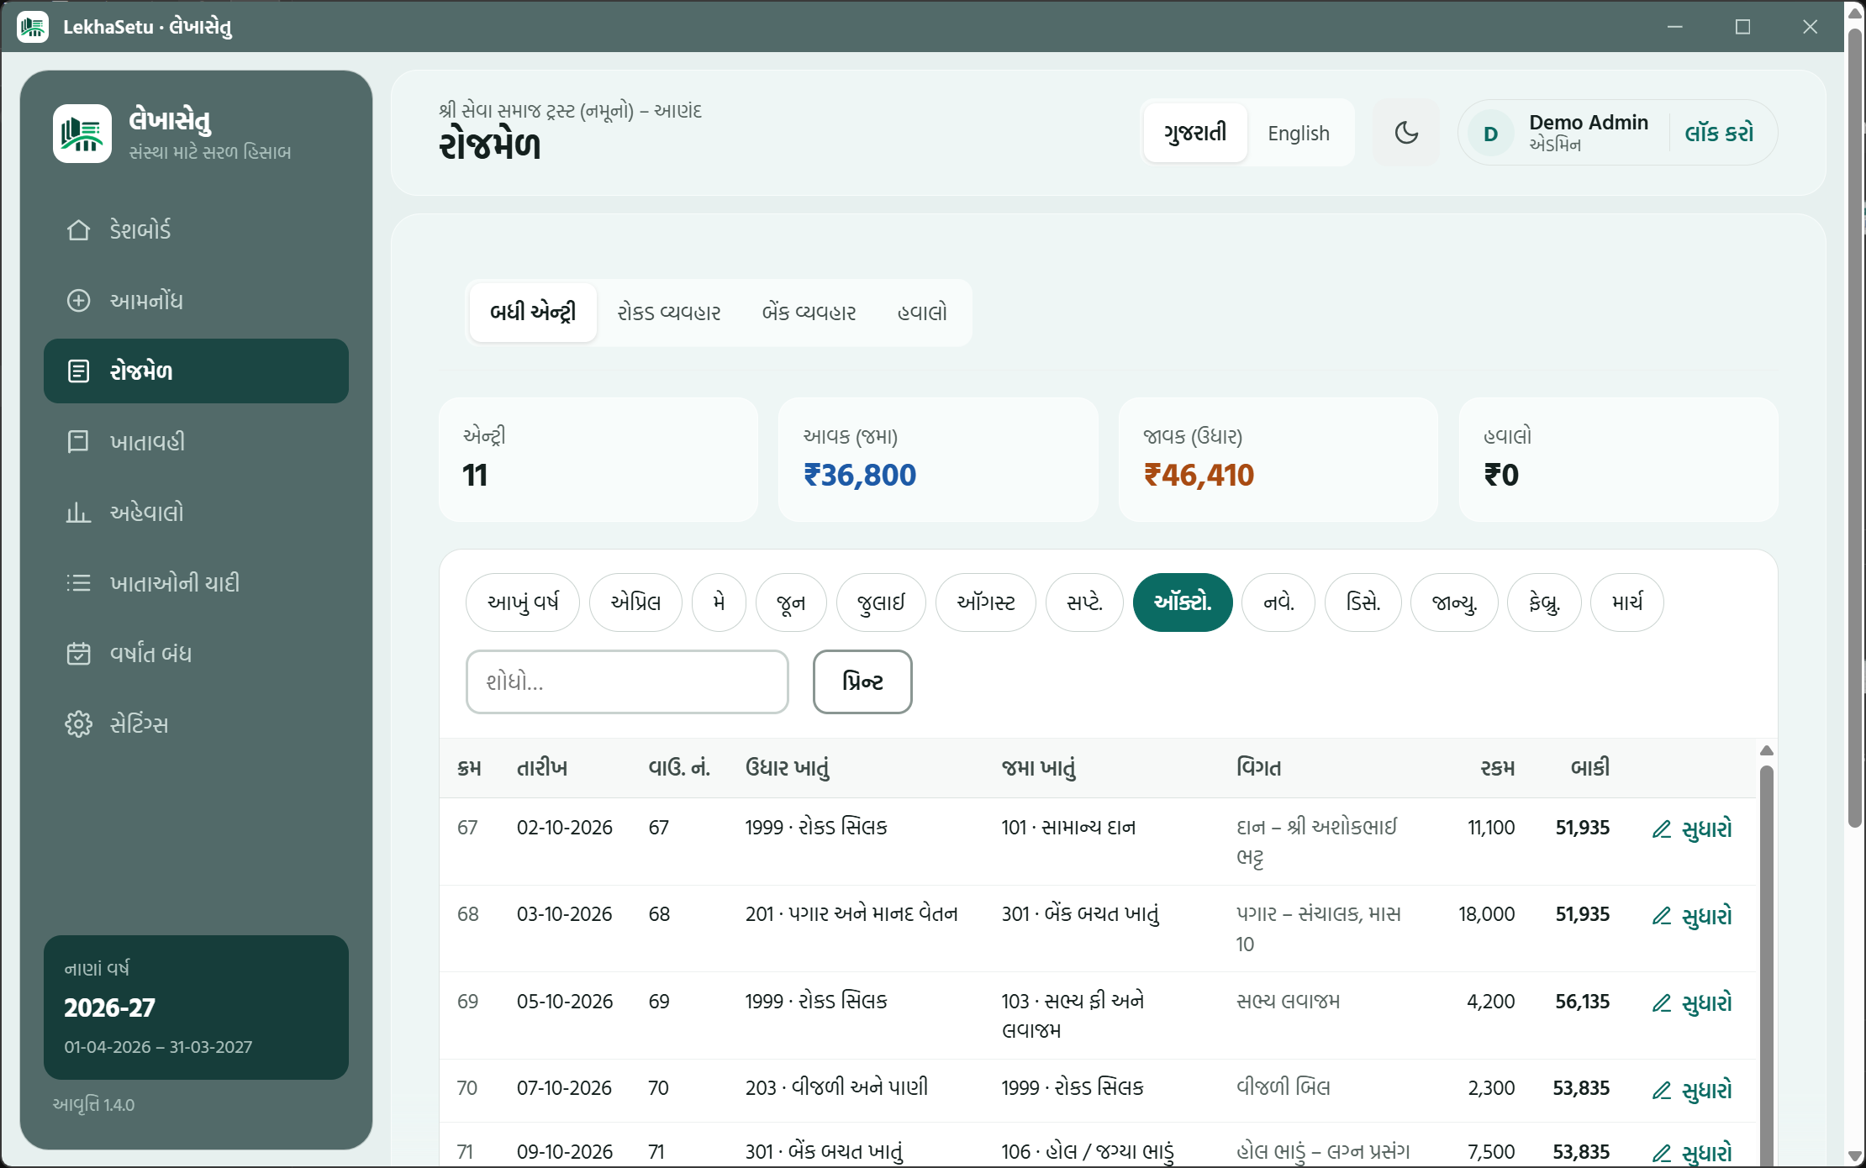
Task: Filter entries by જાન્યુ. month
Action: click(x=1454, y=602)
